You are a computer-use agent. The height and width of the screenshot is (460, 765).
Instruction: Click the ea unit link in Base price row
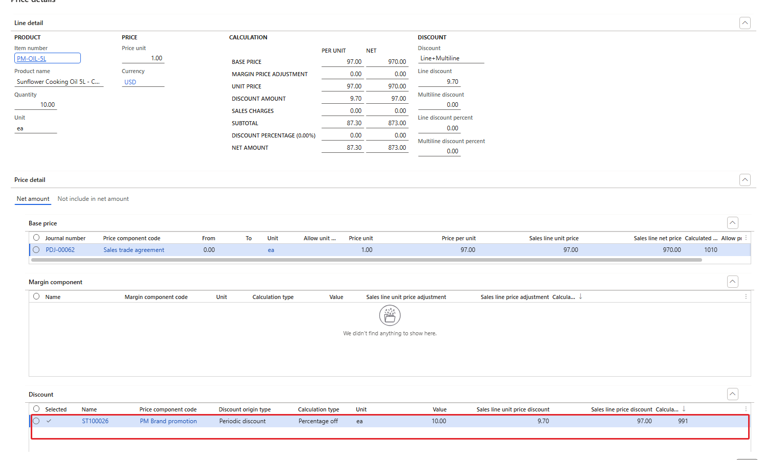(271, 250)
